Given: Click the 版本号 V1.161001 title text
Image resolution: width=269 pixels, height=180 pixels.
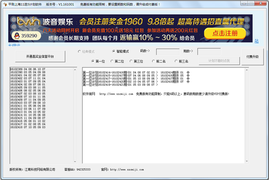Looking at the screenshot, I should click(60, 4).
